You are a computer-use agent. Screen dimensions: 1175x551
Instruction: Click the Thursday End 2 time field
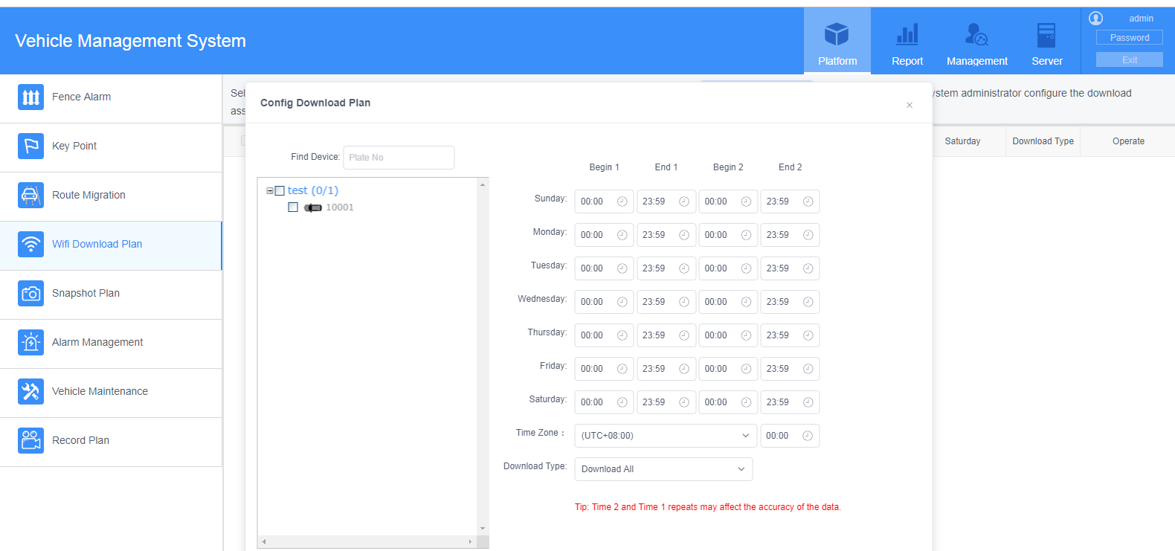pos(790,335)
